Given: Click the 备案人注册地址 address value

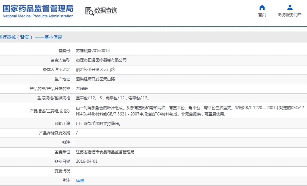Looking at the screenshot, I should tap(95, 70).
